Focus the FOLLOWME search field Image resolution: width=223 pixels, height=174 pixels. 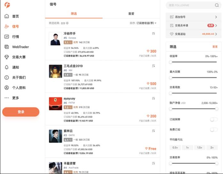194,5
